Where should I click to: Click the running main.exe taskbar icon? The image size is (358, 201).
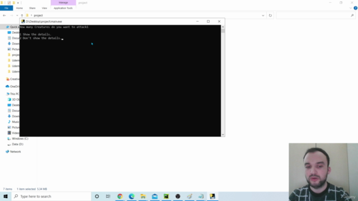[213, 196]
